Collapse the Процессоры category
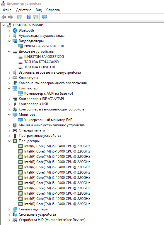This screenshot has width=164, height=225. (9, 141)
